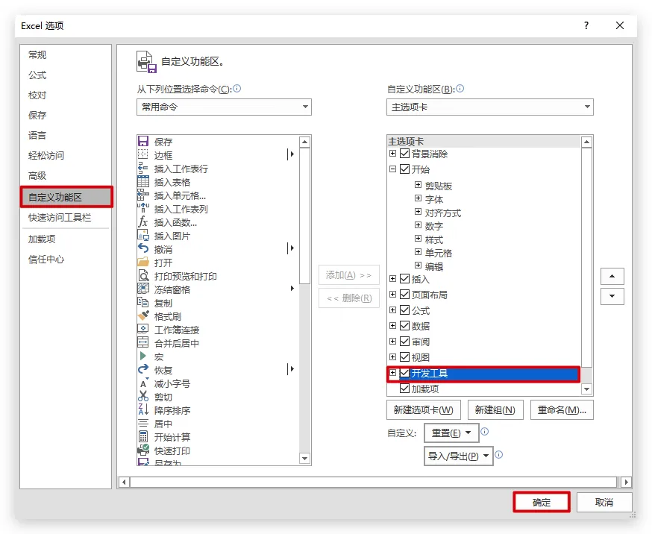Click the 插入单元格 command icon

[x=143, y=195]
